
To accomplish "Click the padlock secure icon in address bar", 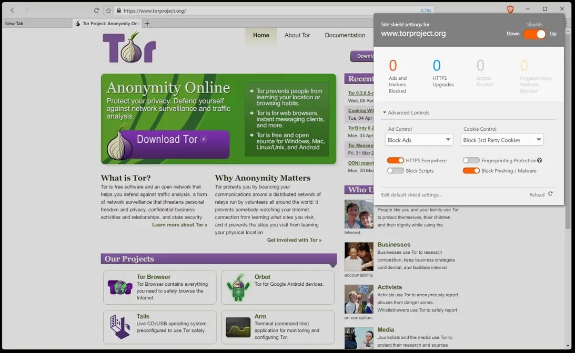I will click(x=118, y=11).
